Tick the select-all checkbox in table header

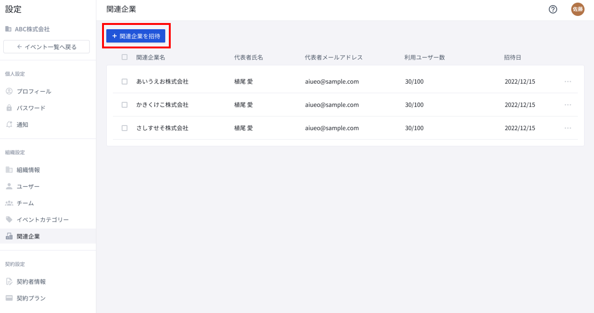click(x=125, y=57)
